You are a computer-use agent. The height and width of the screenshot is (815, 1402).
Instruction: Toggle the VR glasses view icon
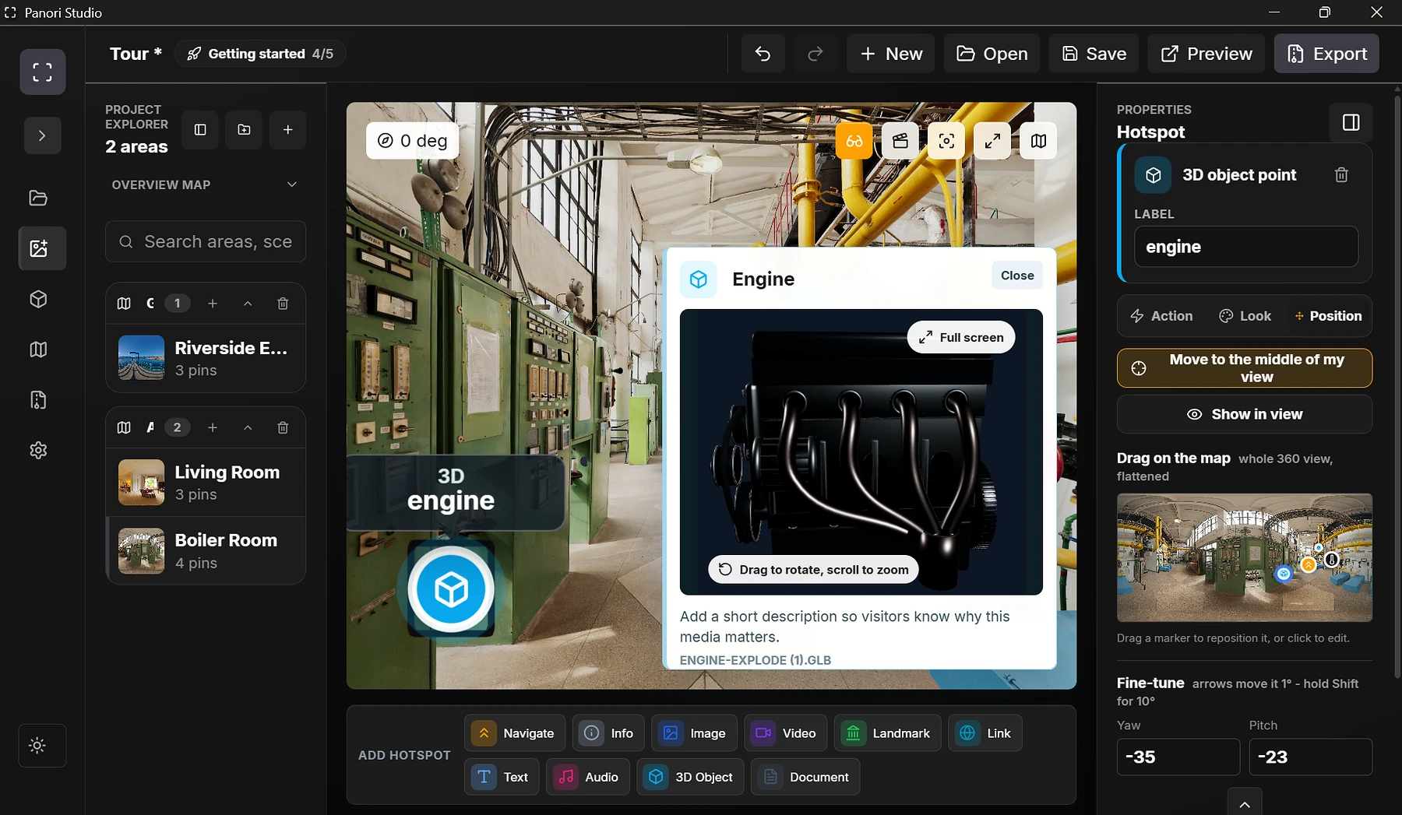(854, 141)
